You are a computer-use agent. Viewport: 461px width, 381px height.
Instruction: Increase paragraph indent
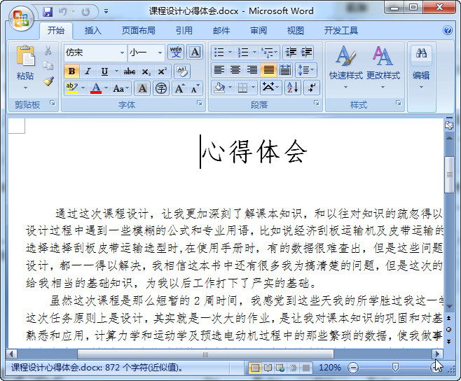(x=306, y=53)
